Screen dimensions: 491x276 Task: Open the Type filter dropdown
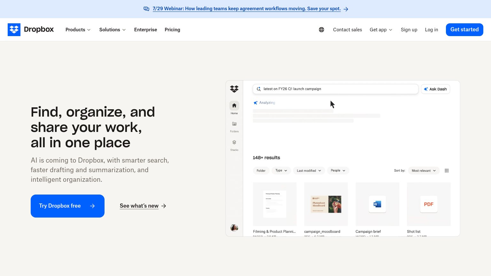pyautogui.click(x=281, y=171)
